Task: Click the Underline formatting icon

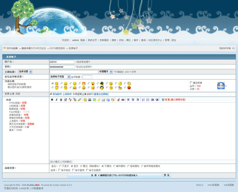Action: 61,100
